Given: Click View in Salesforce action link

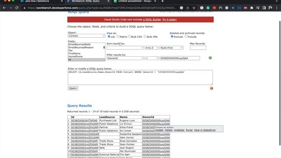Looking at the screenshot, I should click(205, 130).
